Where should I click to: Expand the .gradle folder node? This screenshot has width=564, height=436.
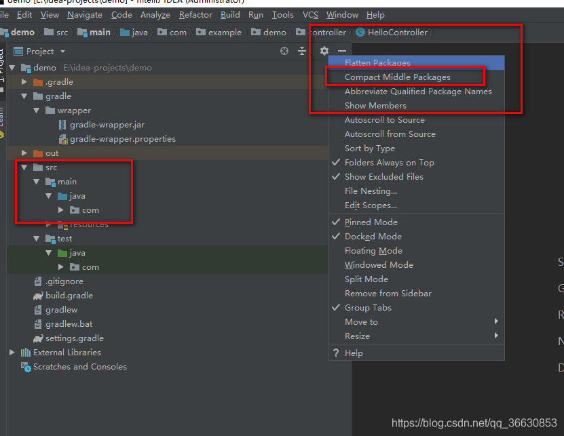(x=24, y=82)
